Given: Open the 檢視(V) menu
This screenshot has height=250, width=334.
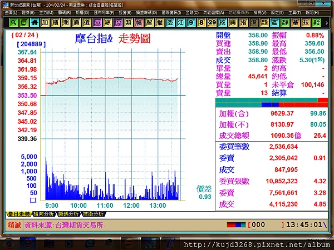Looking at the screenshot, I should [260, 13].
